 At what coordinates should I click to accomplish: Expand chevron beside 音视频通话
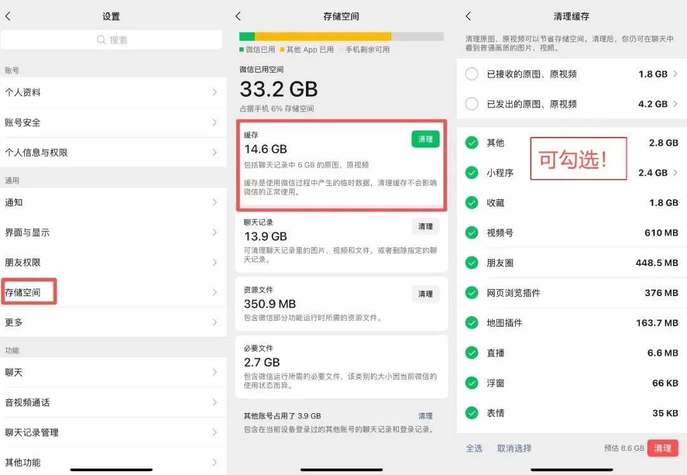[215, 402]
